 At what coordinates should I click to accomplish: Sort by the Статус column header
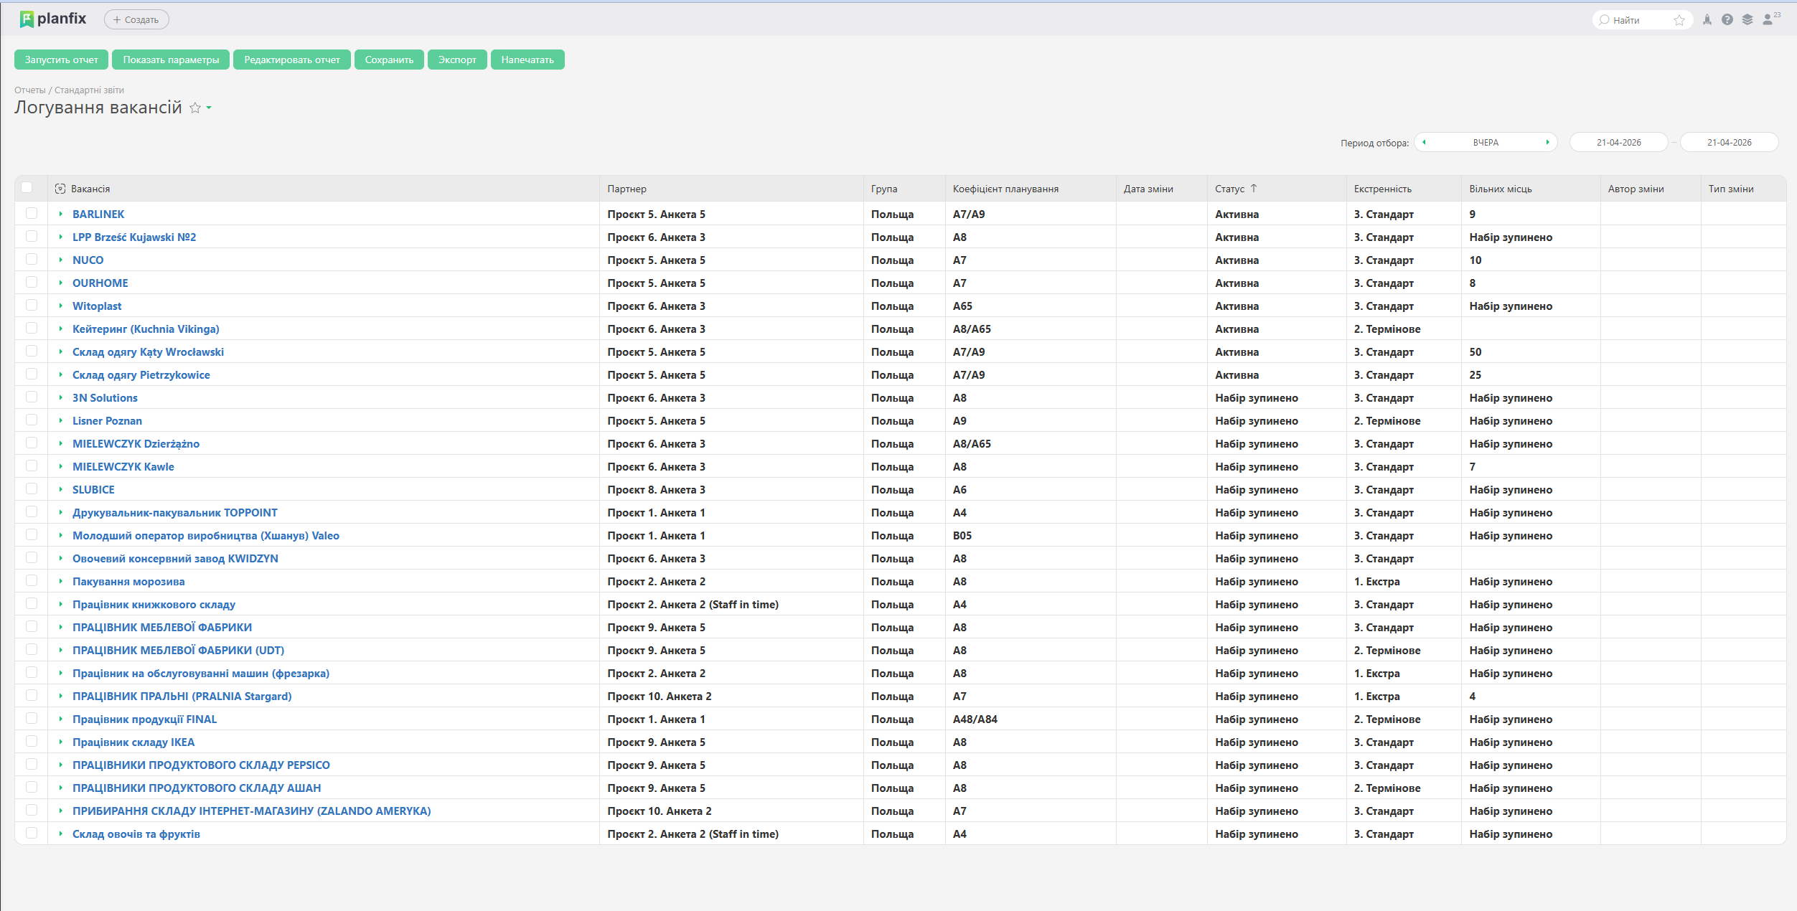click(1229, 189)
